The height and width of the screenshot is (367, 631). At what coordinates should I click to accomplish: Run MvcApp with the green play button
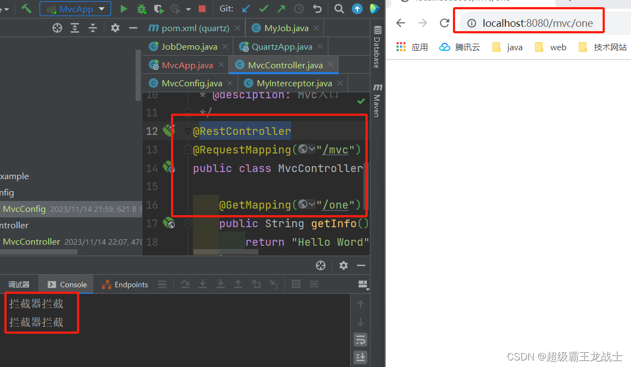pos(124,8)
